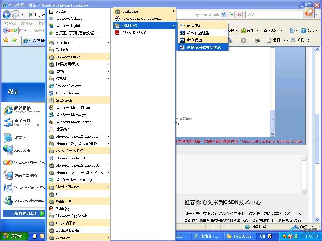Screen dimensions: 322x241
Task: Expand Microsoft Visual Studio 2005 folder
Action: click(x=79, y=137)
